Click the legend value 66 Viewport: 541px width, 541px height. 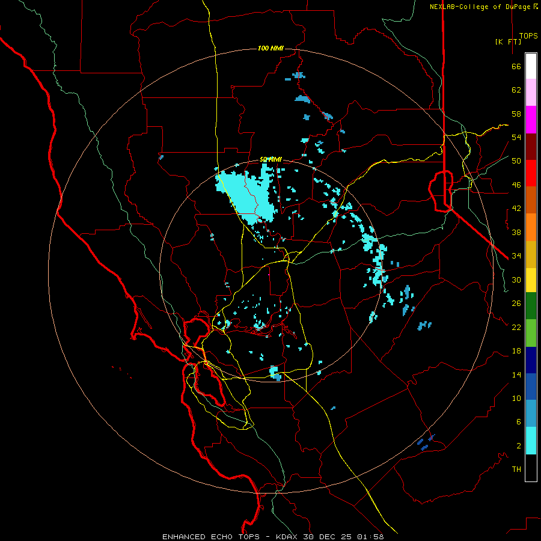pyautogui.click(x=516, y=67)
